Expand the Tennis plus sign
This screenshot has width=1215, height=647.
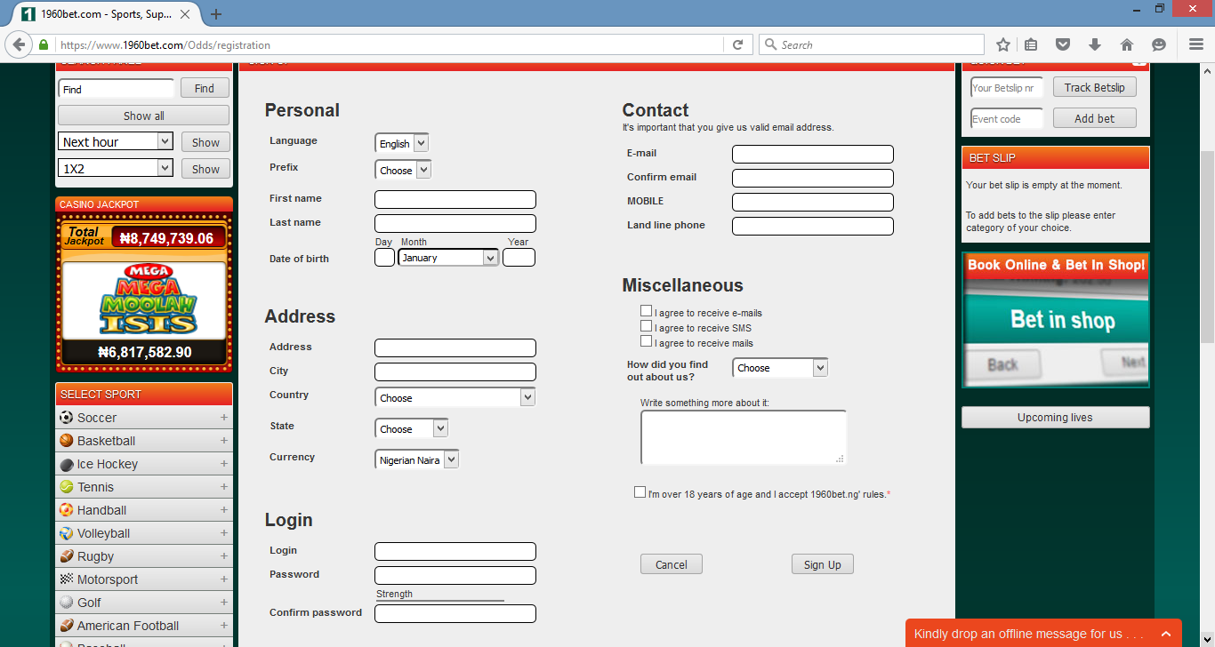[224, 487]
